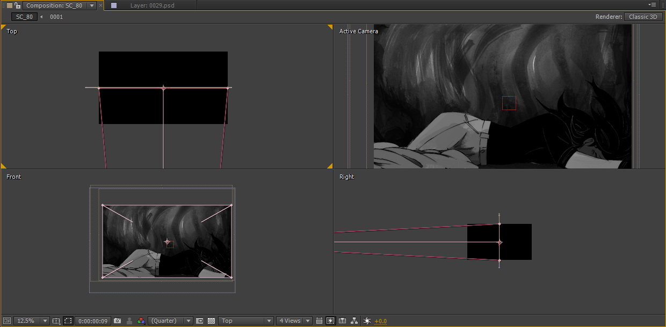Open the show channel RGB icon

[141, 321]
